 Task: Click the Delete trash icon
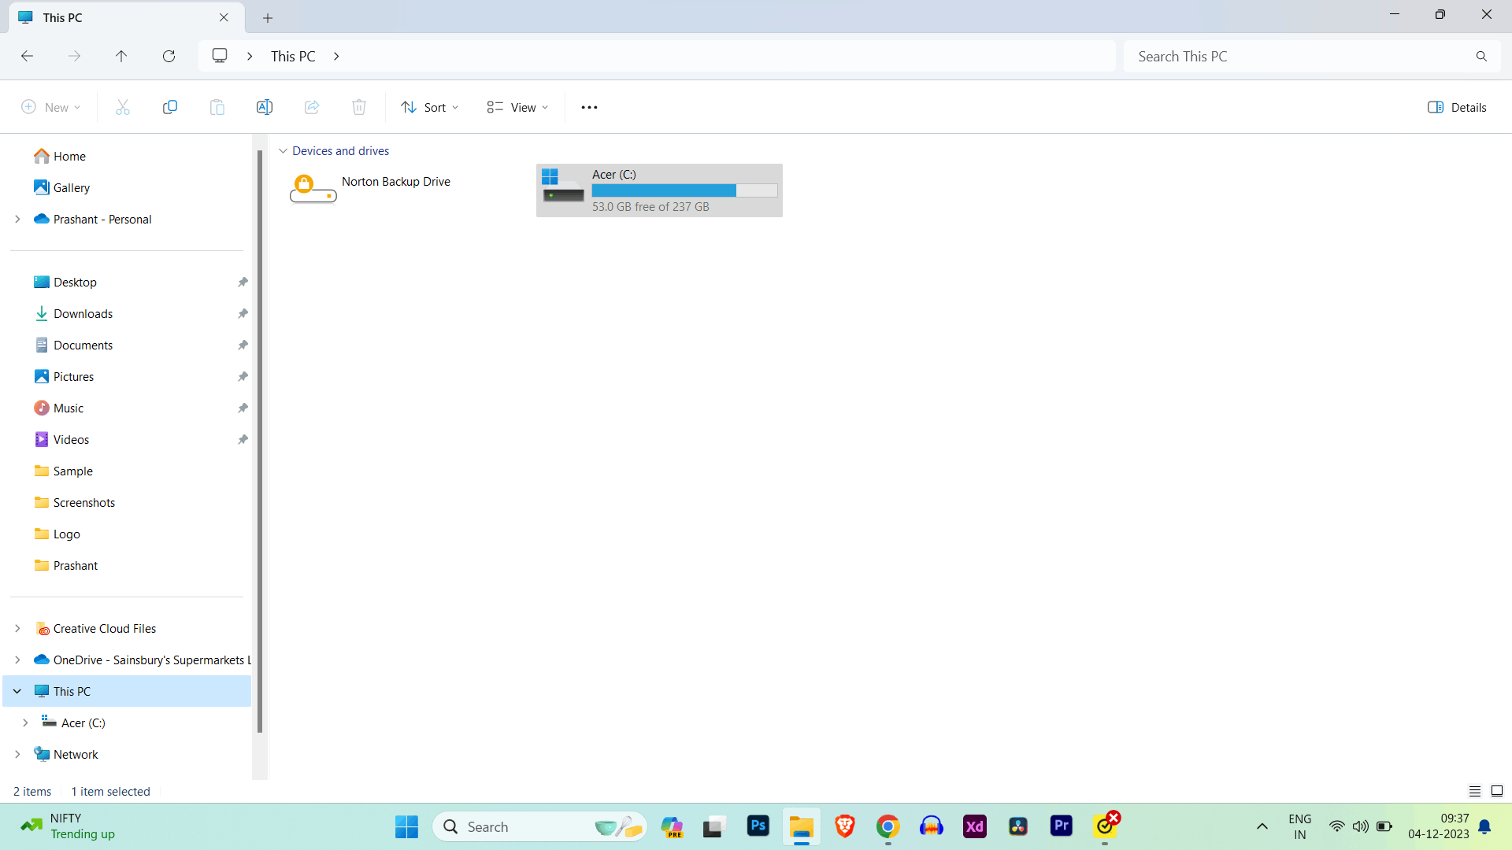(x=359, y=107)
